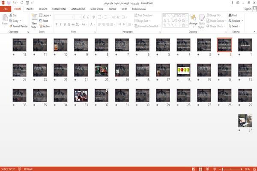Click the Save icon in quick access toolbar
The height and width of the screenshot is (171, 257).
[9, 3]
